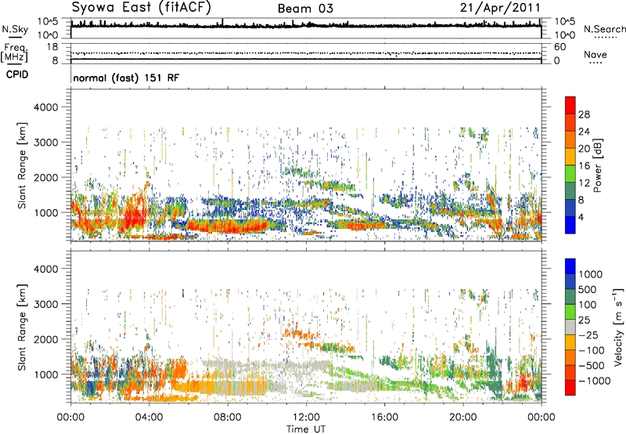Click the "16:00" time tick label
This screenshot has width=626, height=434.
coord(384,418)
